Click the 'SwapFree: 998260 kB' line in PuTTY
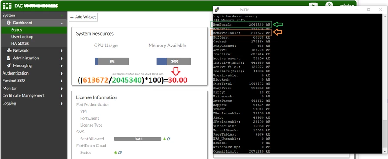Viewport: 388px width, 159px height. tap(241, 88)
